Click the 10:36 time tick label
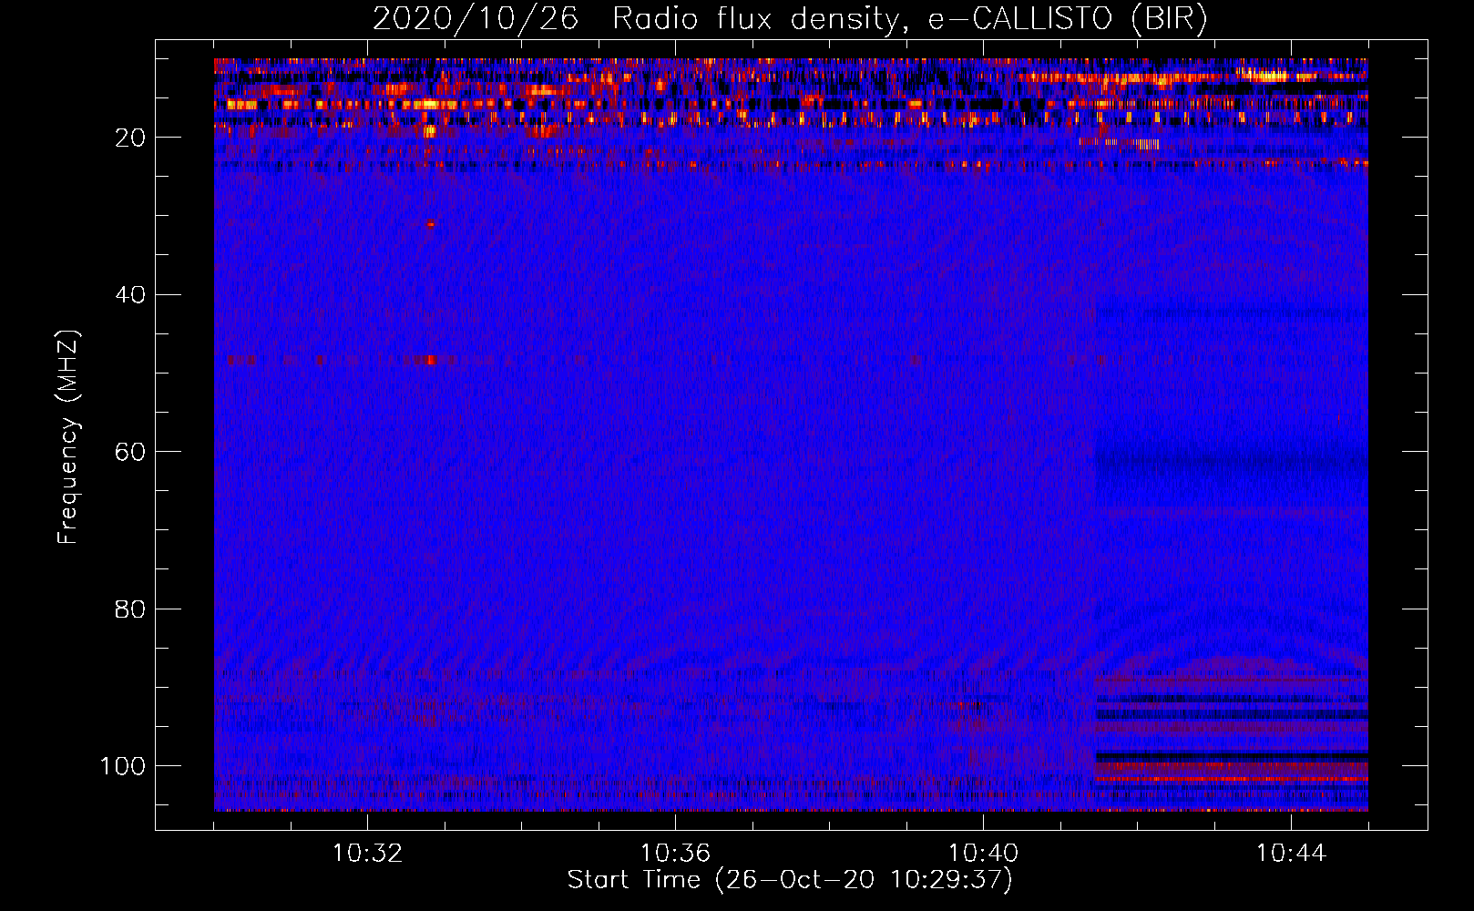The height and width of the screenshot is (911, 1474). (675, 854)
